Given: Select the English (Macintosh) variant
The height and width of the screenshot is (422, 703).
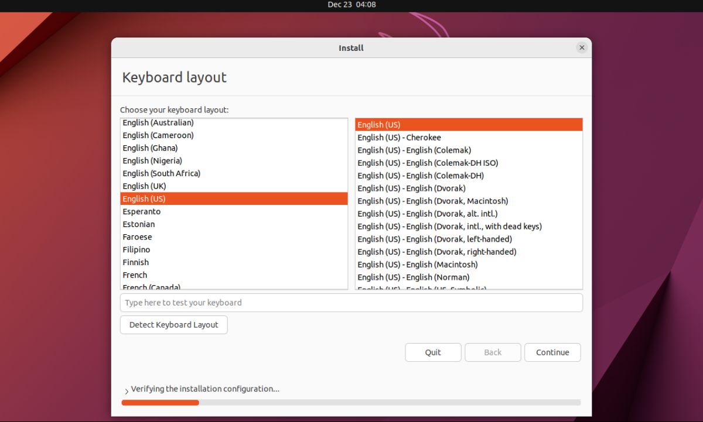Looking at the screenshot, I should click(x=417, y=264).
